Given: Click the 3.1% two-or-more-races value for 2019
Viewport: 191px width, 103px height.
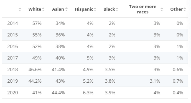Looking at the screenshot, I should click(155, 81).
